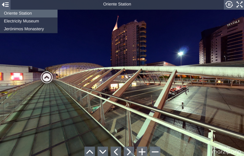Pause the autorotate toggle
Screen dimensions: 244x156
[229, 4]
